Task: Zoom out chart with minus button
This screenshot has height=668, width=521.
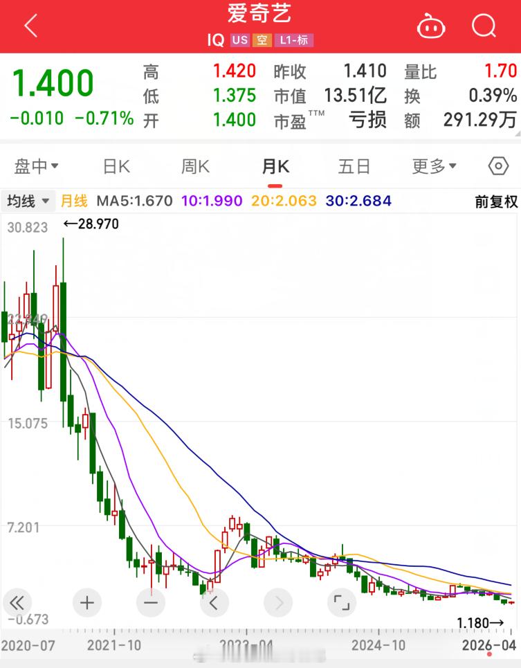Action: (151, 602)
